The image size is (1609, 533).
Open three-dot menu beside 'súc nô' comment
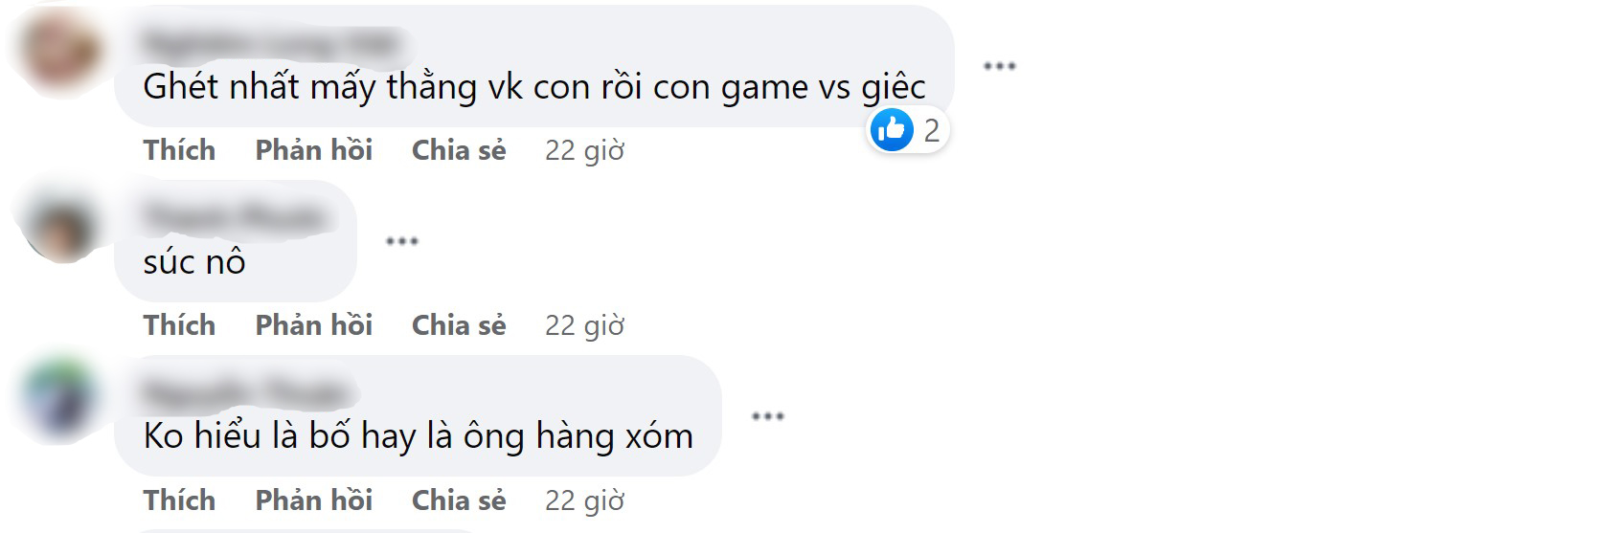point(401,241)
